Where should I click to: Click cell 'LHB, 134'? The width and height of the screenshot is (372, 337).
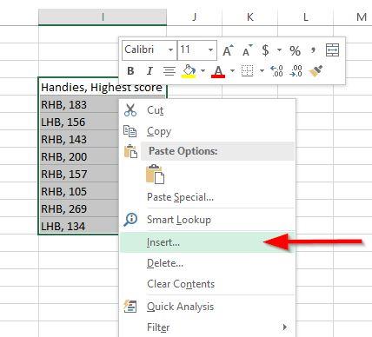(79, 226)
